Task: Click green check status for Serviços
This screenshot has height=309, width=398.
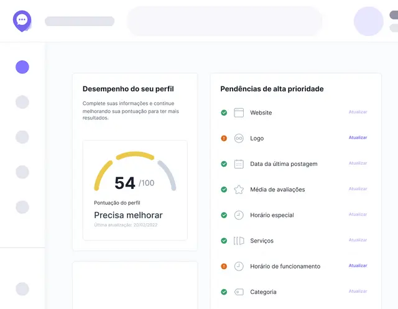Action: (224, 241)
